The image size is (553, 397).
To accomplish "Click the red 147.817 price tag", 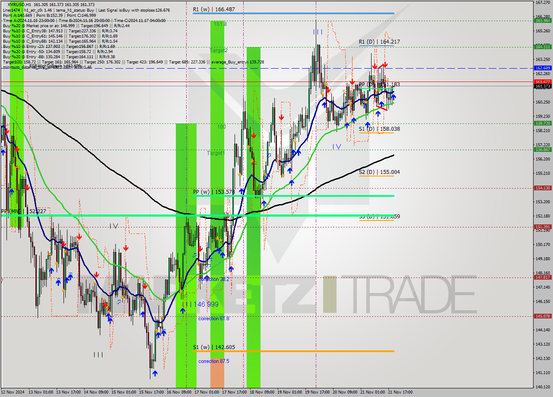I will coord(543,277).
